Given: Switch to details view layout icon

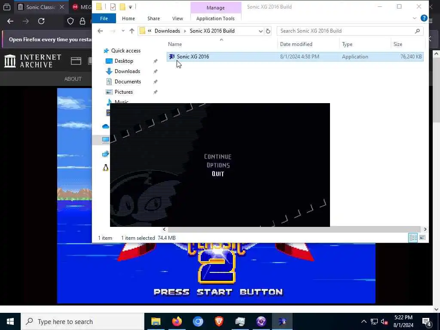Looking at the screenshot, I should coord(413,238).
